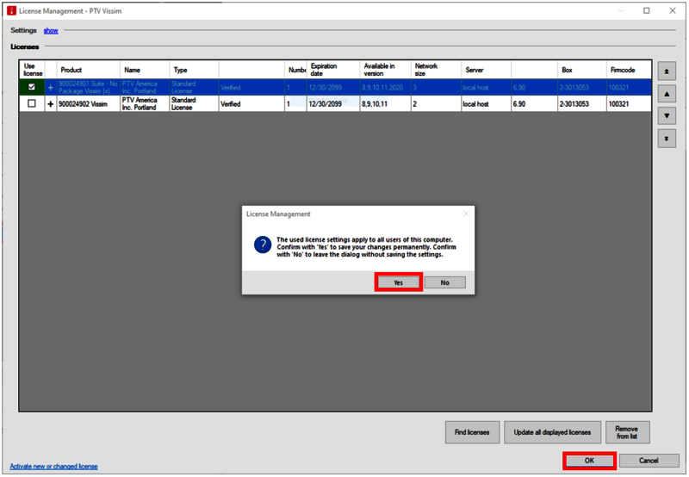Screen dimensions: 689x477
Task: Click the Find licenses button
Action: [x=472, y=432]
